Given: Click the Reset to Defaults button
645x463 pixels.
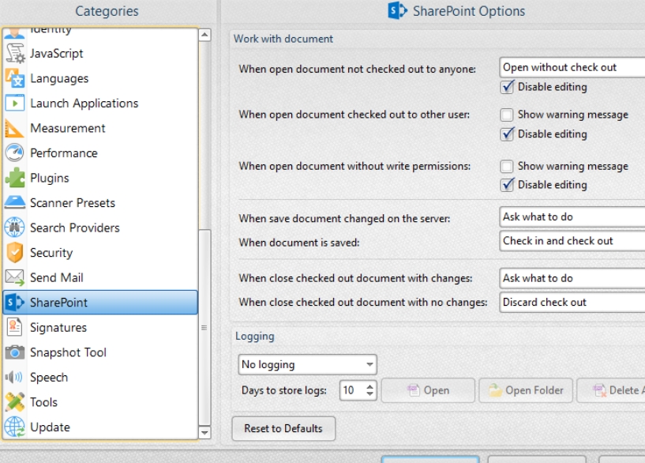Looking at the screenshot, I should pyautogui.click(x=283, y=429).
